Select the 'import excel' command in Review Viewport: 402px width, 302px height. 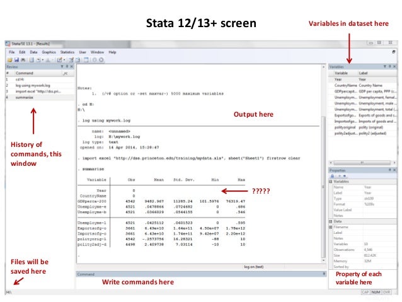click(40, 91)
